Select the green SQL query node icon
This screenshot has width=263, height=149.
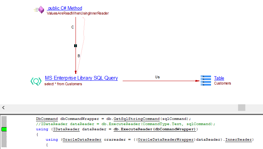click(x=36, y=81)
